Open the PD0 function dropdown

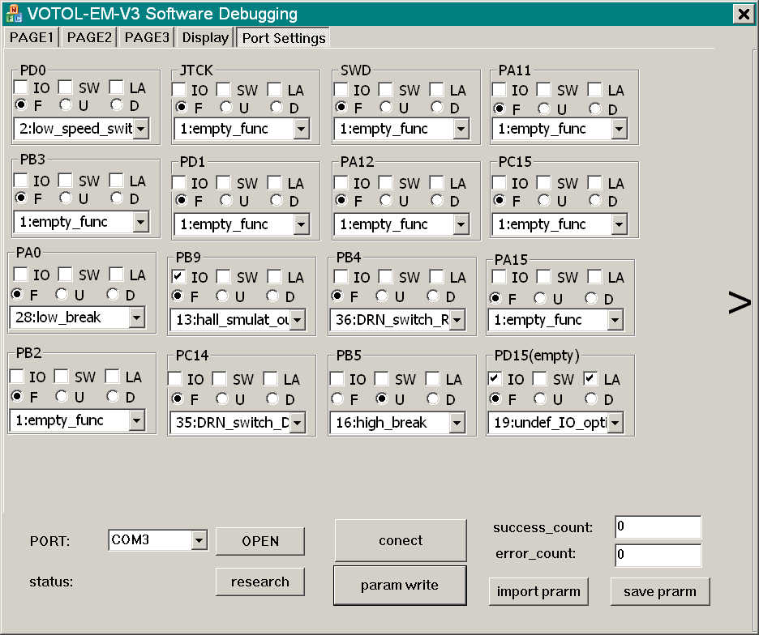click(x=139, y=128)
